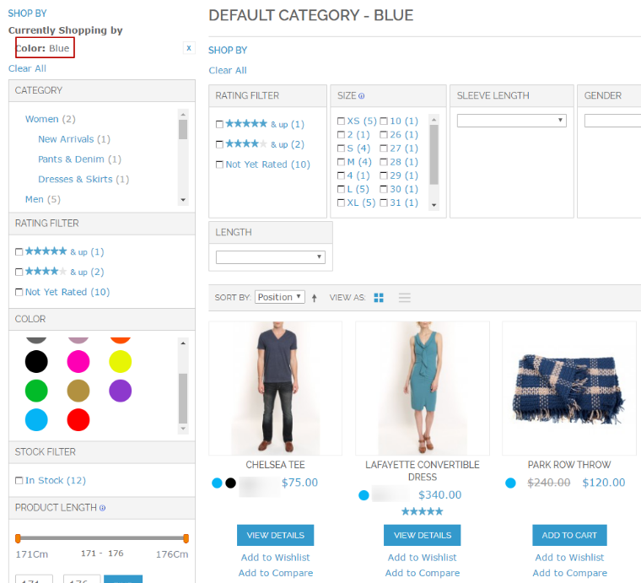Click the Size filter info icon
Image resolution: width=641 pixels, height=583 pixels.
click(362, 96)
